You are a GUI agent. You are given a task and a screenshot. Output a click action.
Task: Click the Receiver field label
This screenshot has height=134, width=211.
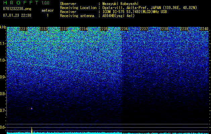[68, 12]
